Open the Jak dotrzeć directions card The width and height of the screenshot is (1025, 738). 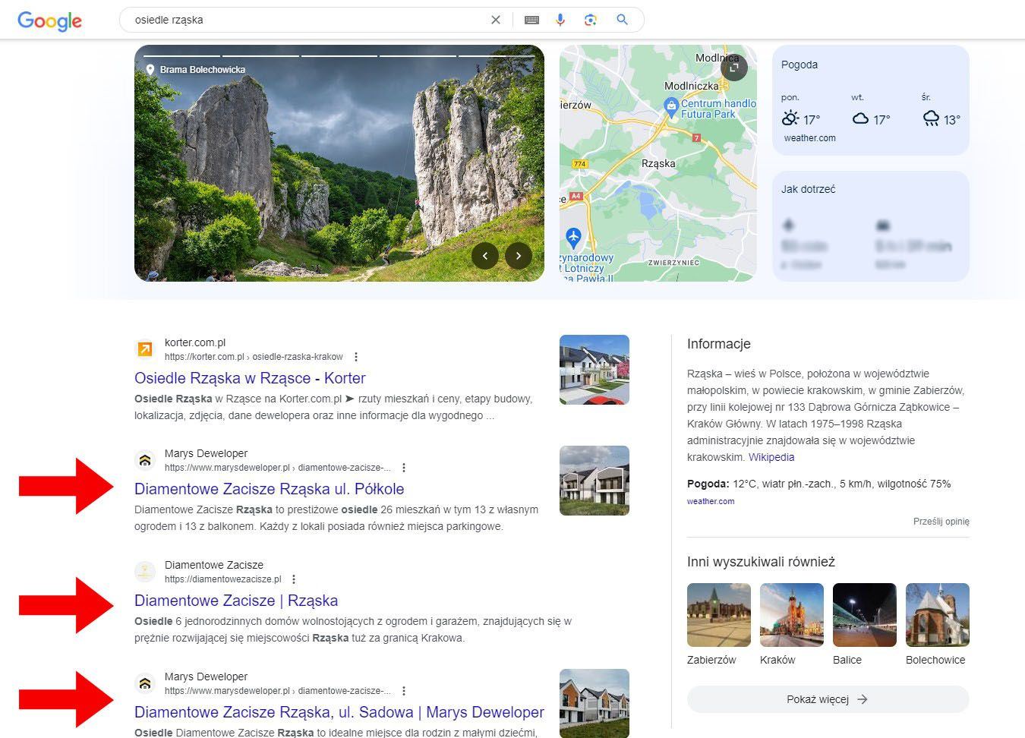click(x=871, y=226)
